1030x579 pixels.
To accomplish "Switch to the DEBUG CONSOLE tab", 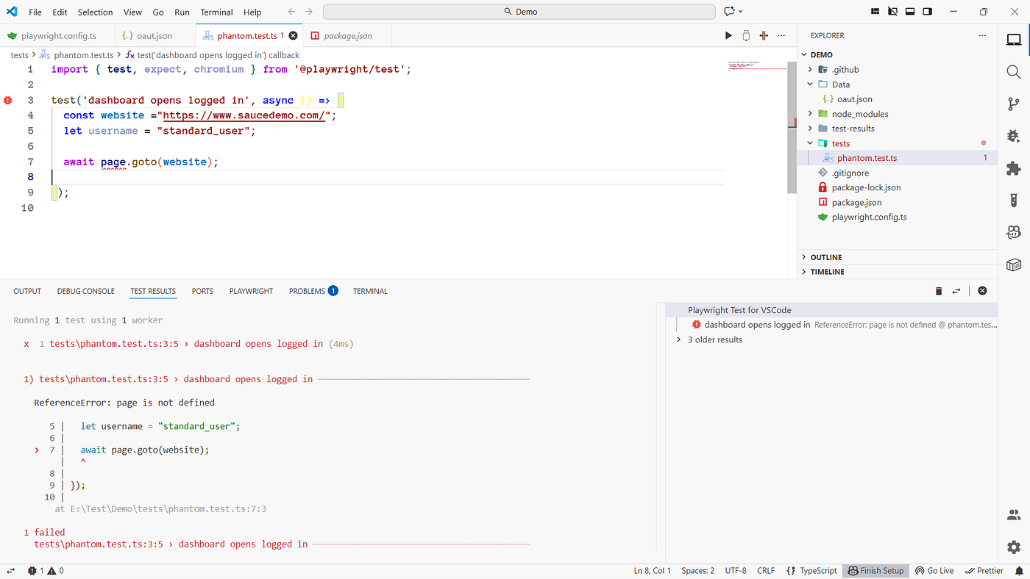I will coord(86,291).
